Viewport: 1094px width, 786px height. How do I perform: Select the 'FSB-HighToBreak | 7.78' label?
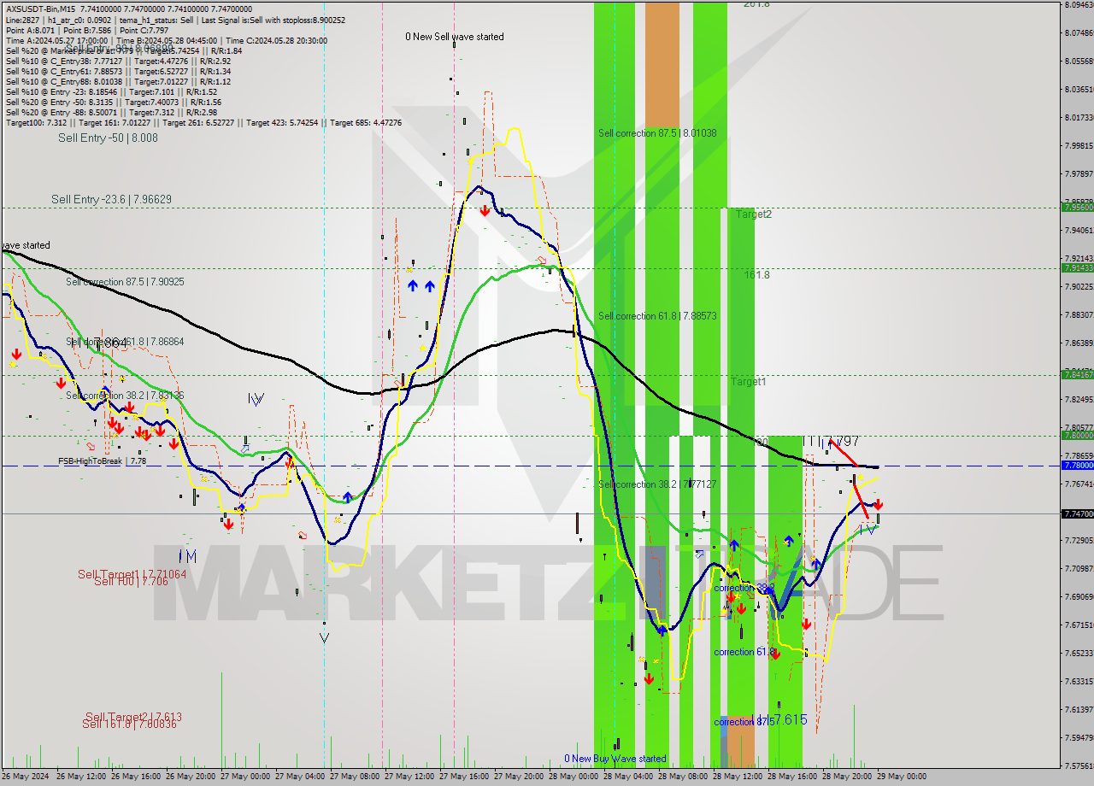tap(102, 460)
